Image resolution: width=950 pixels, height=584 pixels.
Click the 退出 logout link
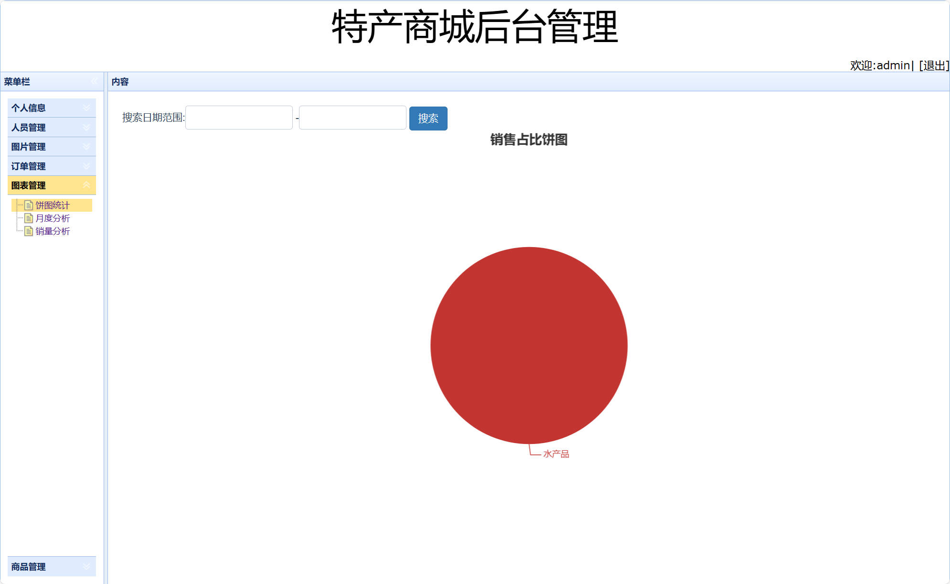935,65
